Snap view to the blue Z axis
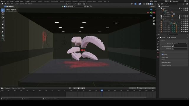Screen dimensions: 189x106 pyautogui.click(x=151, y=9)
